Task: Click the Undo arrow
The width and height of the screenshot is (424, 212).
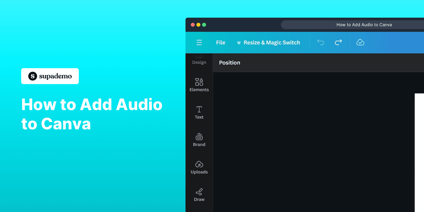Action: click(x=320, y=42)
